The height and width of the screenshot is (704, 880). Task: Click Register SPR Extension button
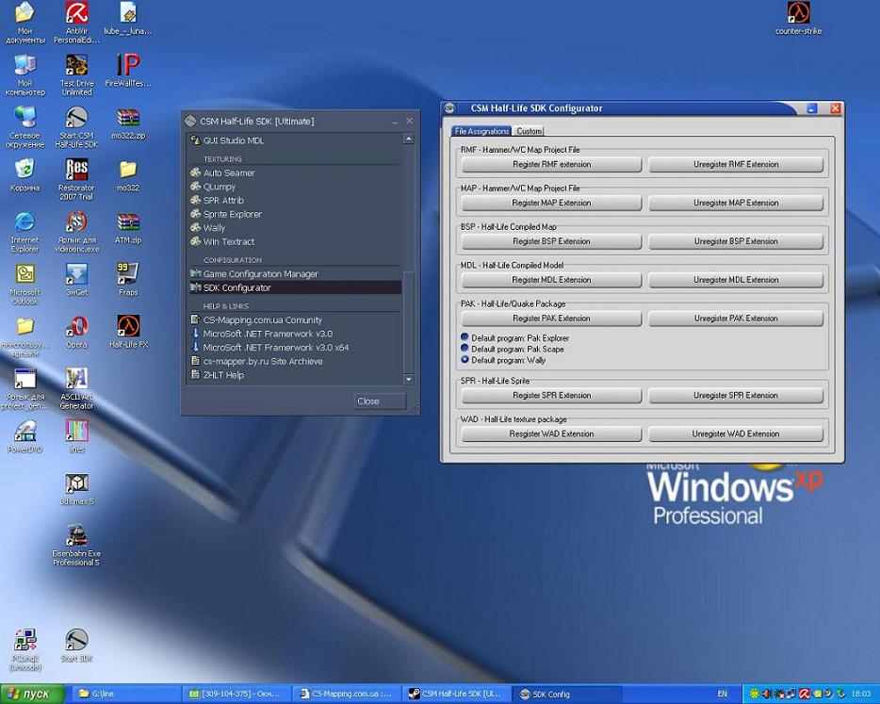pyautogui.click(x=551, y=395)
